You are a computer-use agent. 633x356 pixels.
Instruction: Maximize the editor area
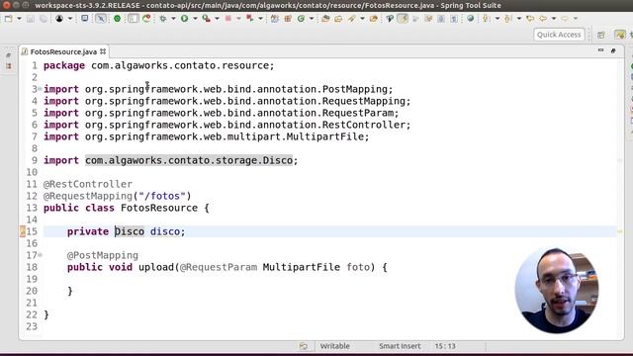pos(613,50)
